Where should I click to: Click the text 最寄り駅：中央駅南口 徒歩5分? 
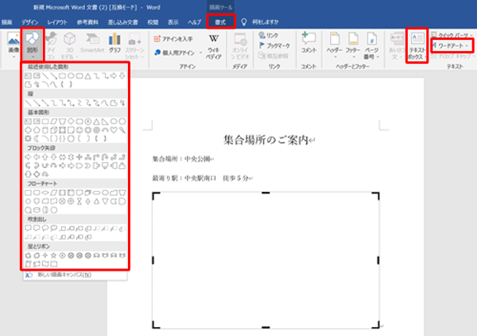click(x=200, y=178)
